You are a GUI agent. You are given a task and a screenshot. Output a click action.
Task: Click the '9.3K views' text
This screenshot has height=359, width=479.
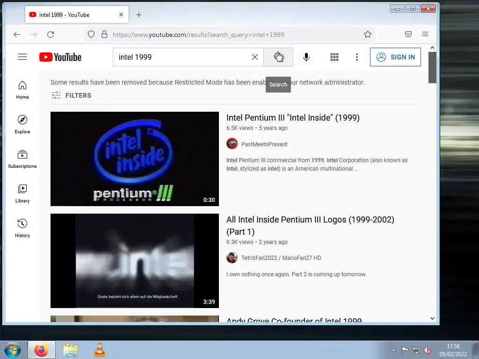240,242
